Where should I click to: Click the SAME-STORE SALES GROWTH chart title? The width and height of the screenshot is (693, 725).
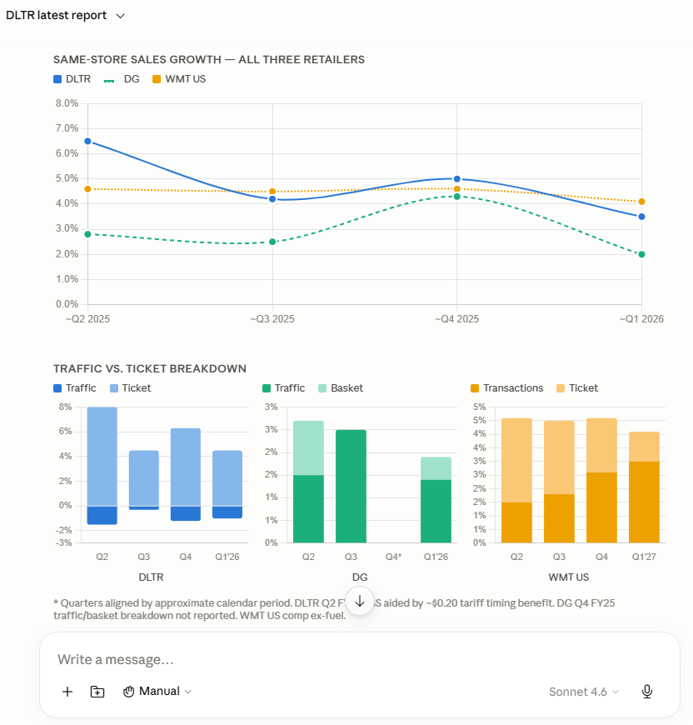coord(209,60)
